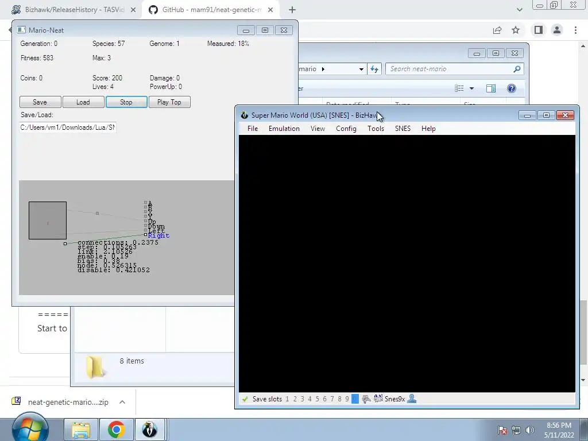Click the folder icon in Explorer details pane
This screenshot has height=441, width=588.
[x=96, y=367]
